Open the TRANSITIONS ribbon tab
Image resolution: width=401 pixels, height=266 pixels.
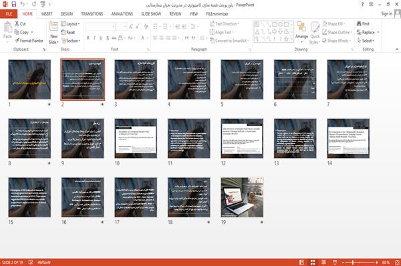tap(92, 14)
